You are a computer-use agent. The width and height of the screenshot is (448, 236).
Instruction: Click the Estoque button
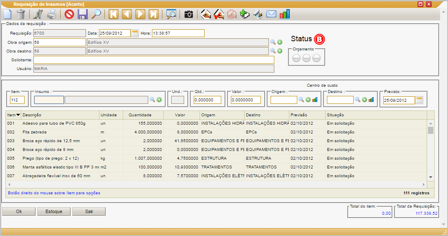click(x=54, y=211)
